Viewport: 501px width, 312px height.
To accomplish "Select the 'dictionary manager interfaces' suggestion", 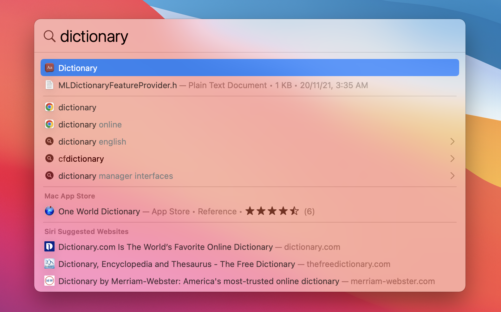I will point(116,176).
